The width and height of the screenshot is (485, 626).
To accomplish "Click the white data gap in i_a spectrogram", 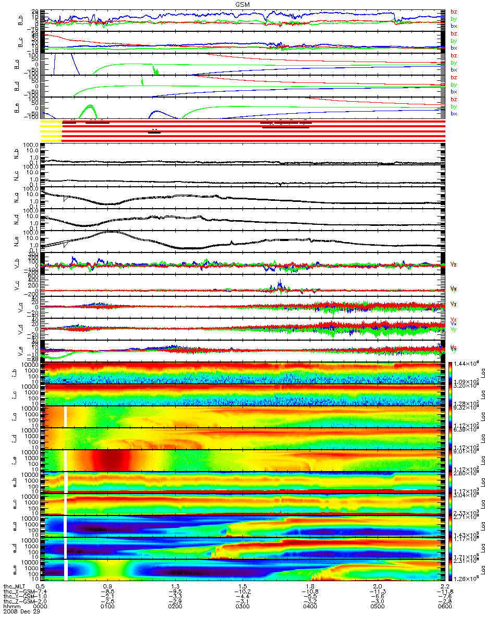I will click(x=66, y=416).
